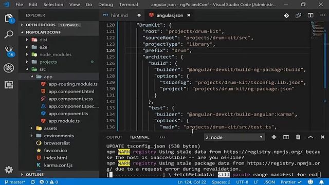Viewport: 329px width, 185px height.
Task: Click the unsaved dot on the hint.md tab
Action: click(139, 15)
